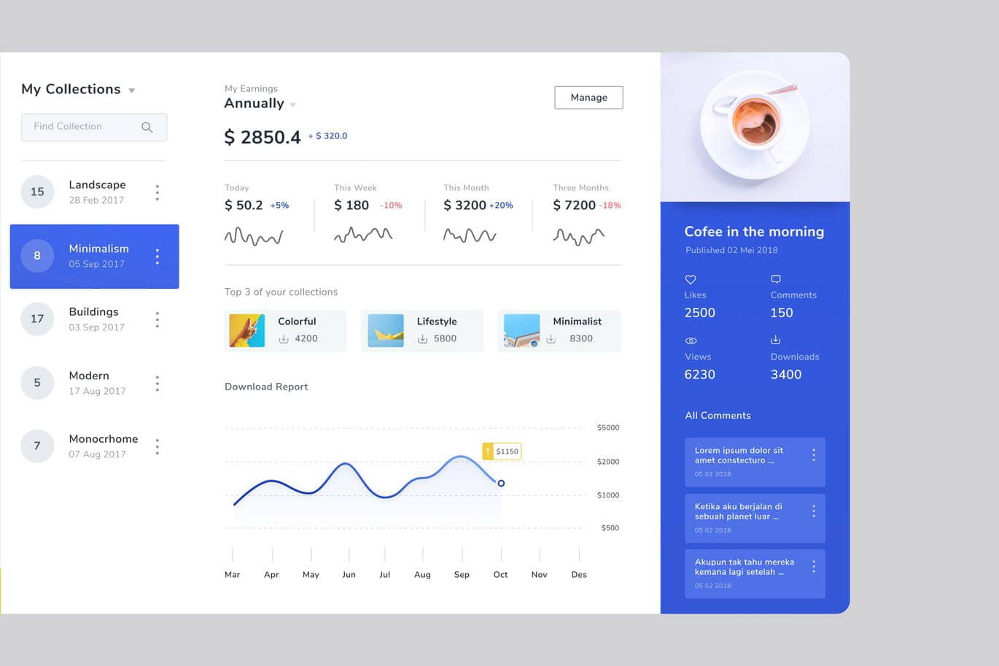This screenshot has height=666, width=999.
Task: Click the October data point on chart
Action: pos(501,483)
